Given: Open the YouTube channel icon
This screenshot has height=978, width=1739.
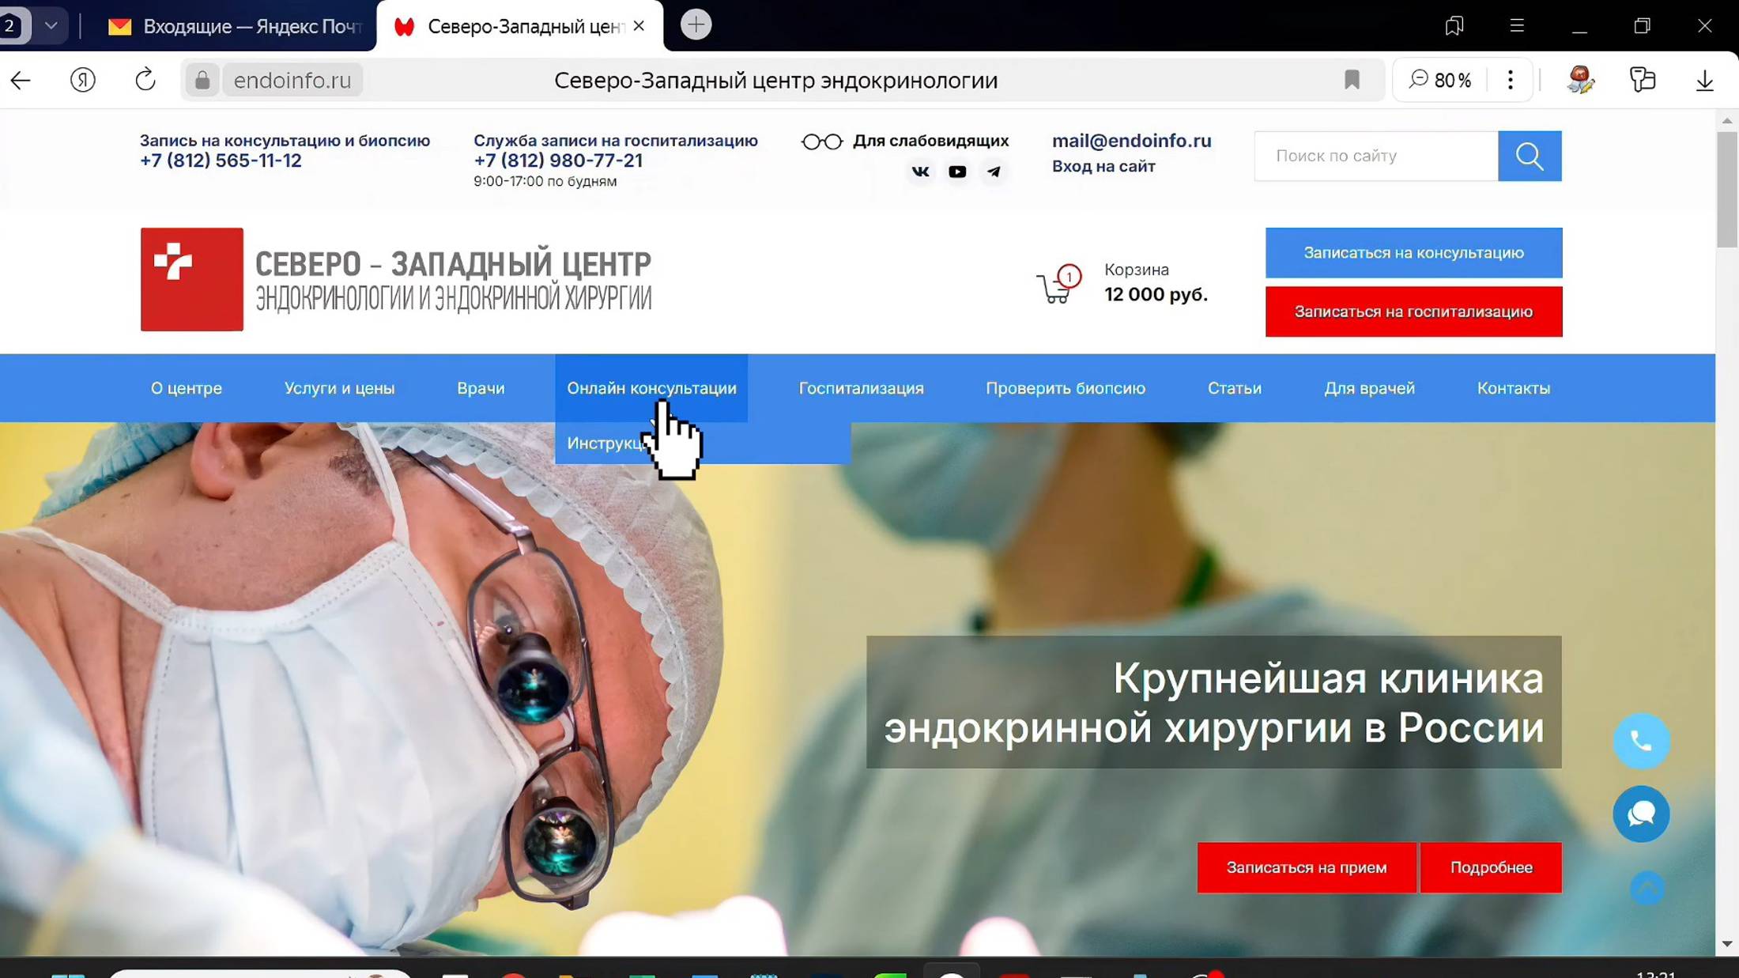Looking at the screenshot, I should tap(957, 172).
